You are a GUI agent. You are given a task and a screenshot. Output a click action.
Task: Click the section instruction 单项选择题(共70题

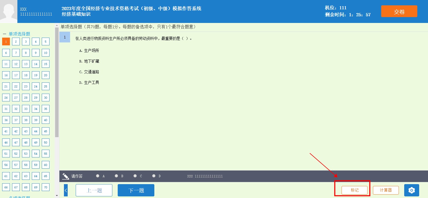[x=129, y=27]
